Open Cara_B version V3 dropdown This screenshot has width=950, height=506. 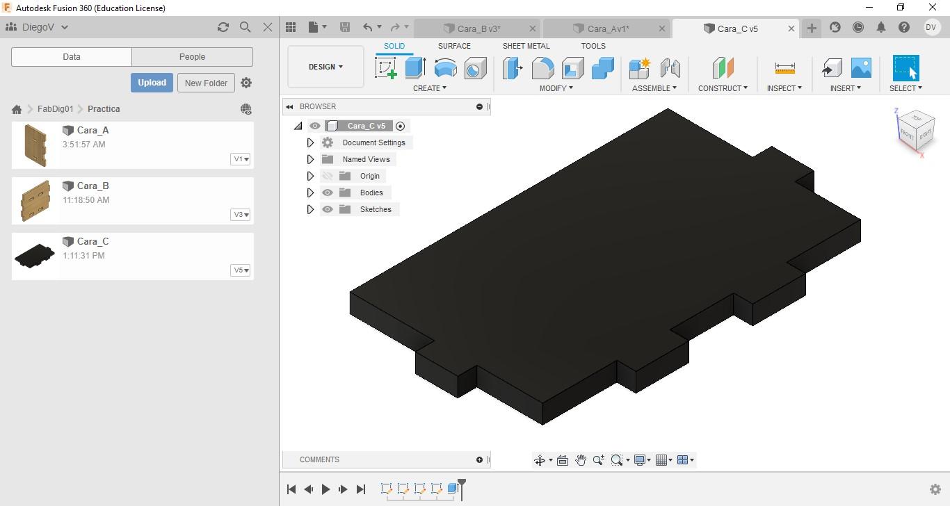(241, 215)
